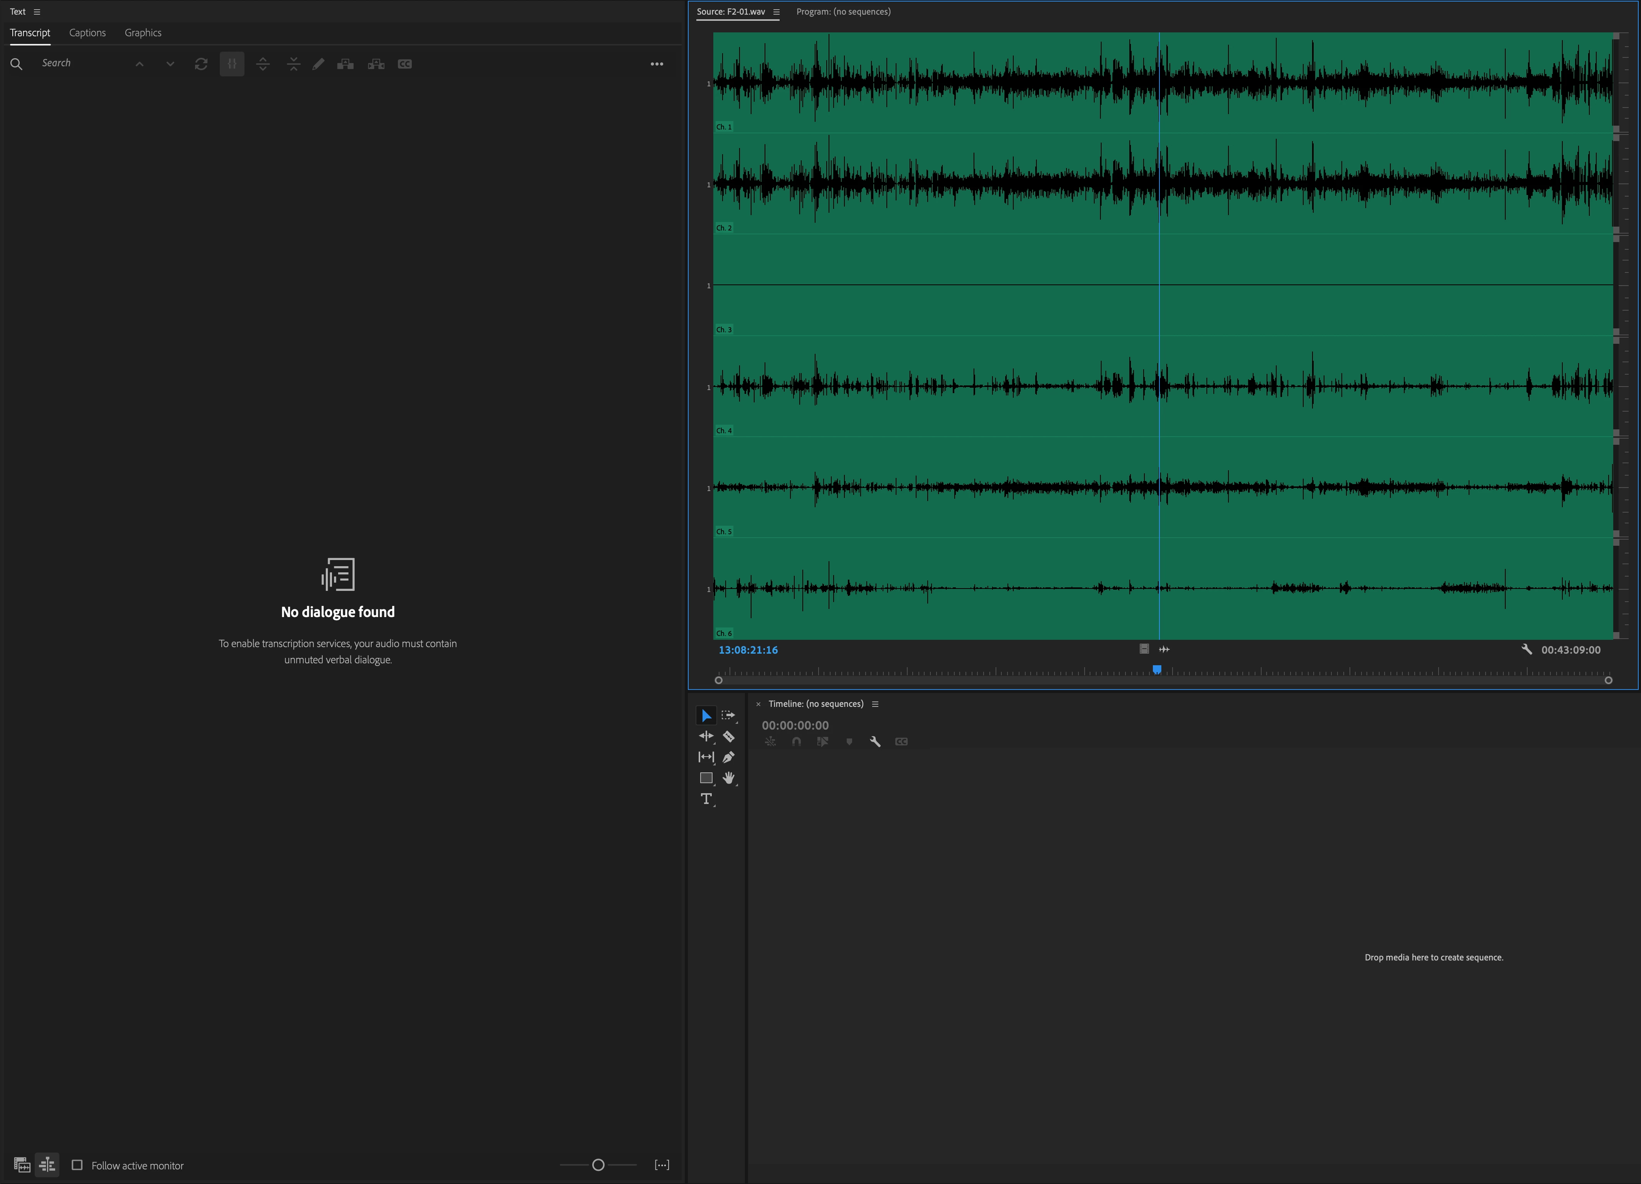Image resolution: width=1641 pixels, height=1184 pixels.
Task: Toggle the drag audio only icon
Action: pos(1164,649)
